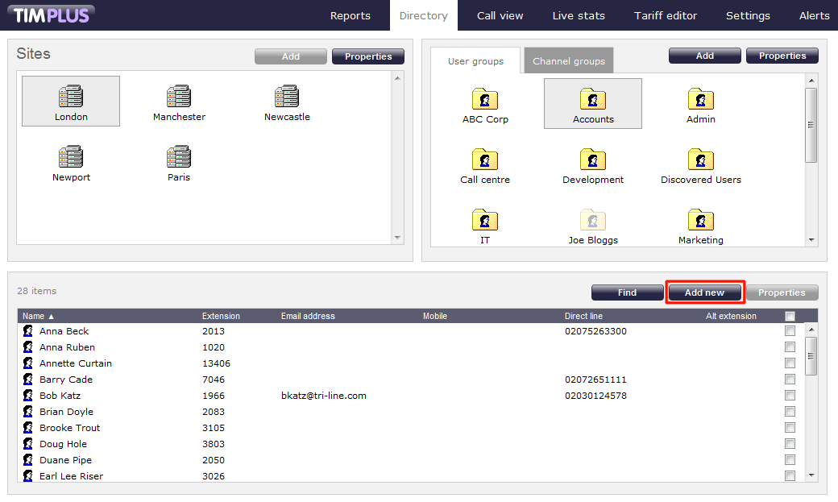The height and width of the screenshot is (502, 838).
Task: Click the Add new user button
Action: pyautogui.click(x=704, y=292)
